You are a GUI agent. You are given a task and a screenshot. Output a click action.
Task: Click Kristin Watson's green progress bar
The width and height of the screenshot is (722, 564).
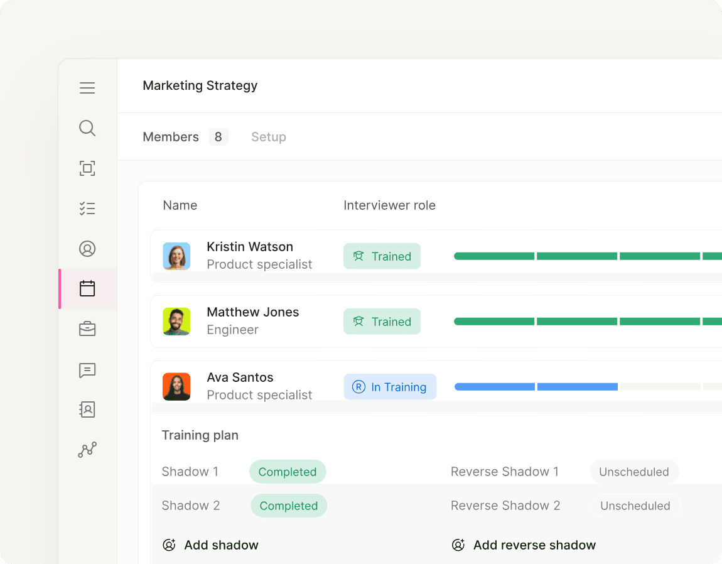click(588, 256)
